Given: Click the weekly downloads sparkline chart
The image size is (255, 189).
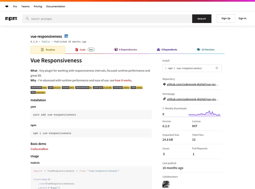Looking at the screenshot, I should [205, 114].
